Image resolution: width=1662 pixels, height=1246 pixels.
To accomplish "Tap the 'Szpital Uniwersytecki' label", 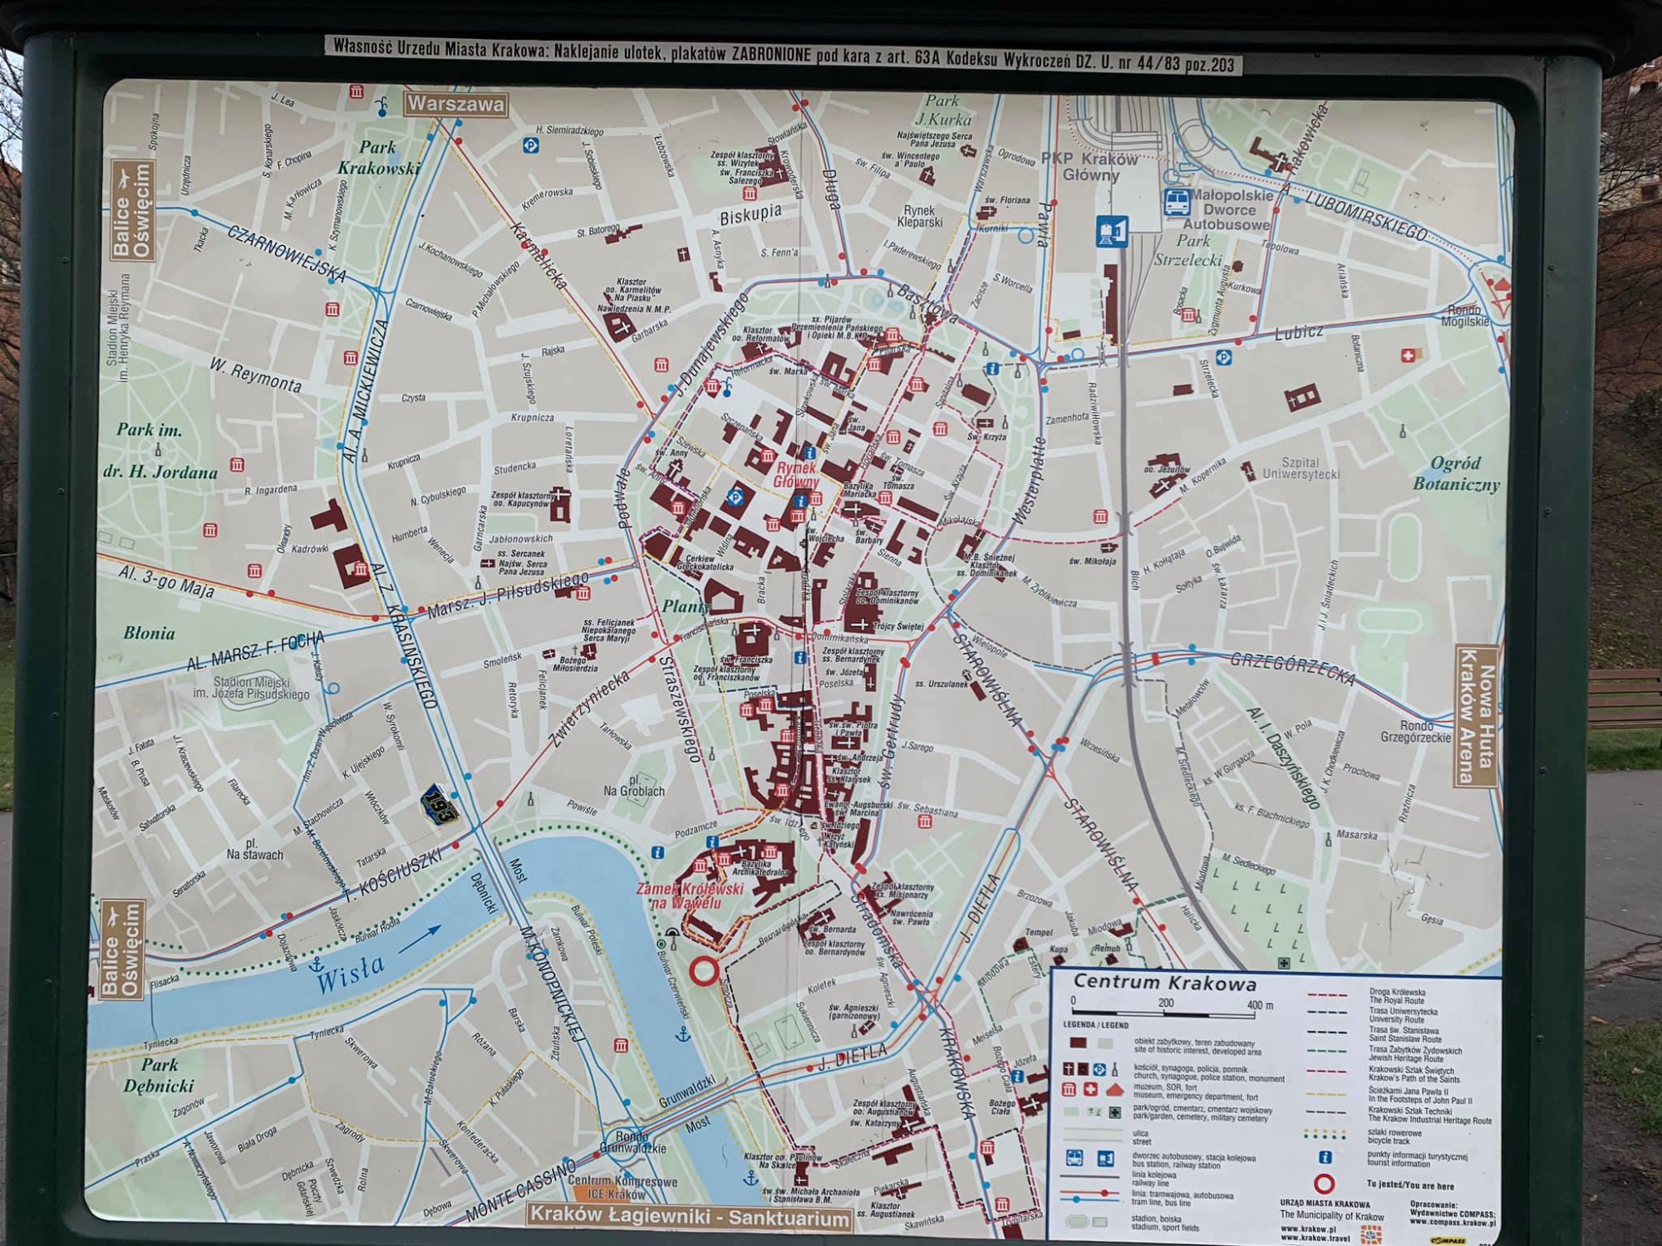I will click(x=1301, y=468).
